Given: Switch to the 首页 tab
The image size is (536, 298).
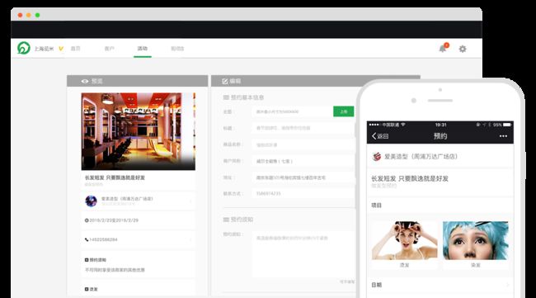Looking at the screenshot, I should tap(76, 49).
